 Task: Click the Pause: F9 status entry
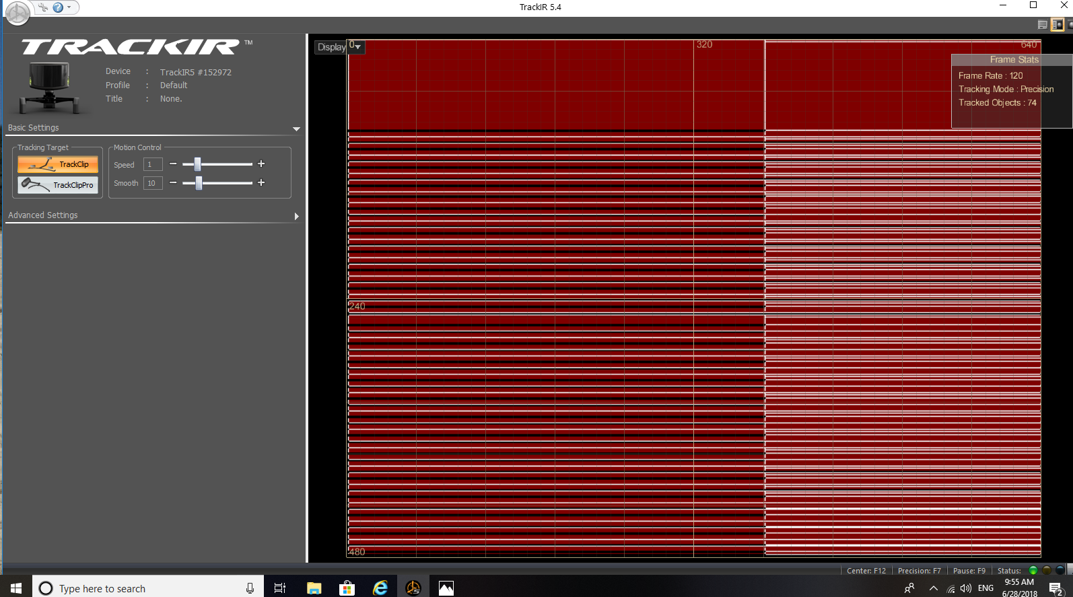(969, 571)
